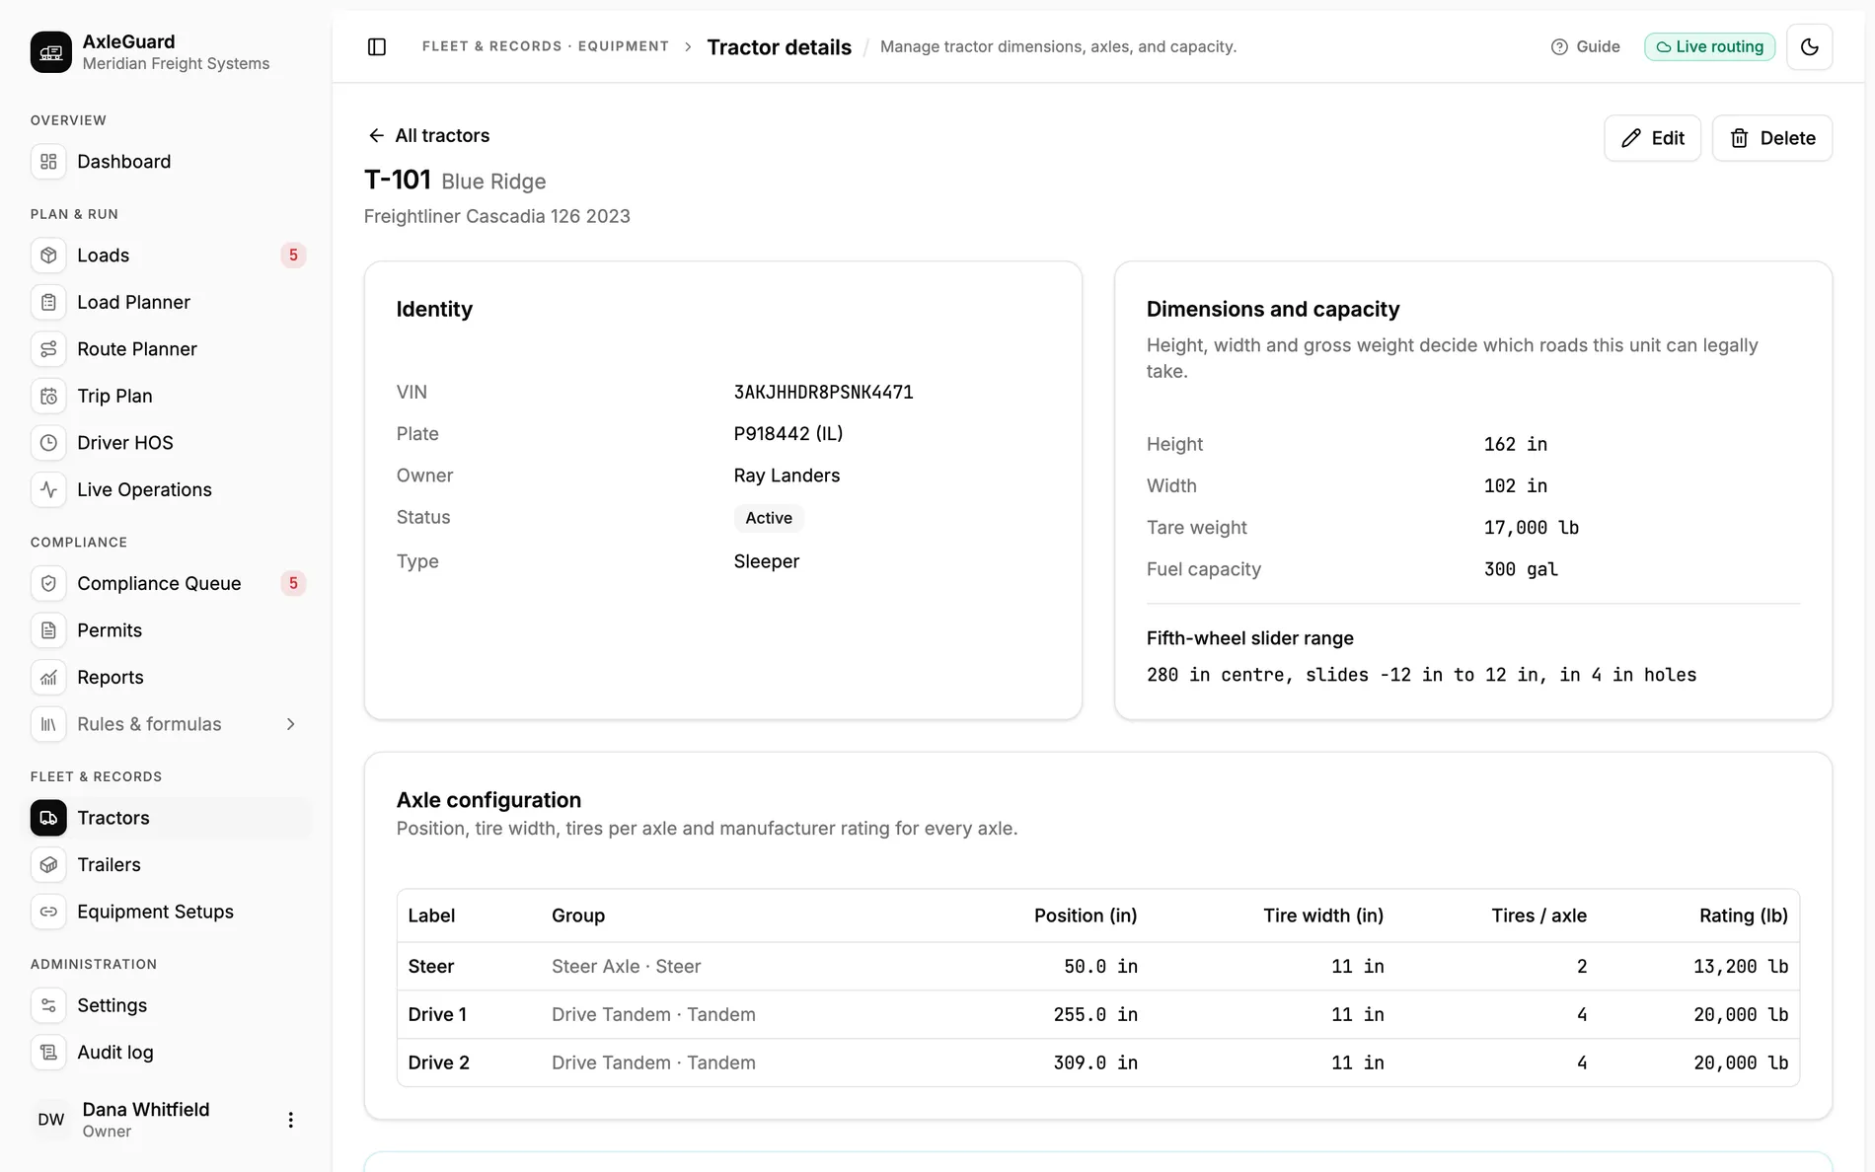The width and height of the screenshot is (1875, 1172).
Task: Open Driver HOS clock icon
Action: [x=48, y=443]
